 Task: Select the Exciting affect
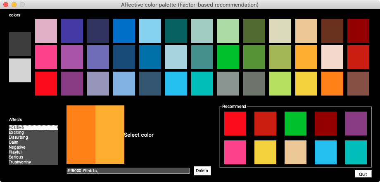point(17,133)
